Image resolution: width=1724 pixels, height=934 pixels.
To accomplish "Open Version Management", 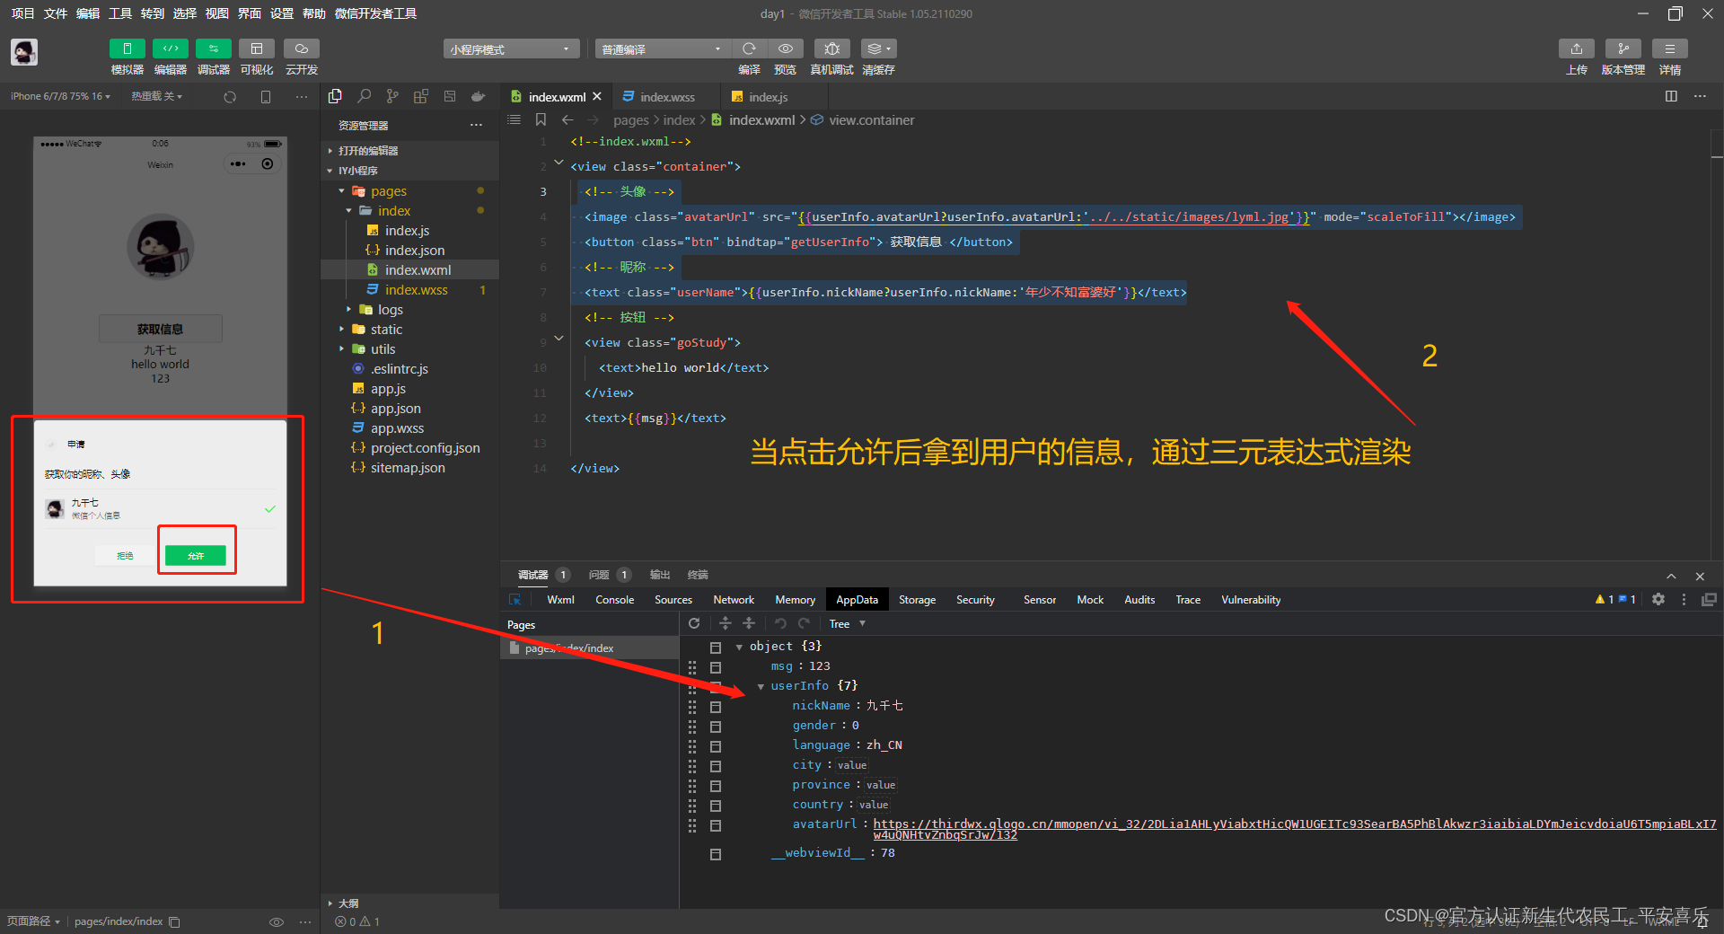I will (x=1623, y=48).
